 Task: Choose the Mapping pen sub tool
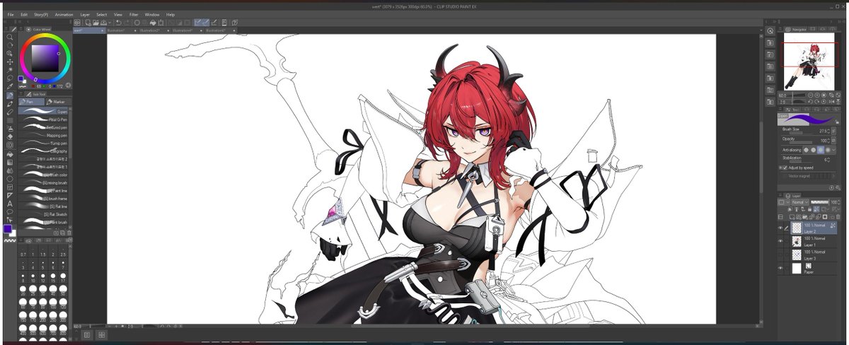point(43,135)
